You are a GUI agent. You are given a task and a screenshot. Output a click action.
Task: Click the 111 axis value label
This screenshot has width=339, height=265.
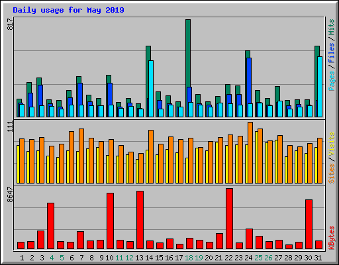[x=10, y=127]
